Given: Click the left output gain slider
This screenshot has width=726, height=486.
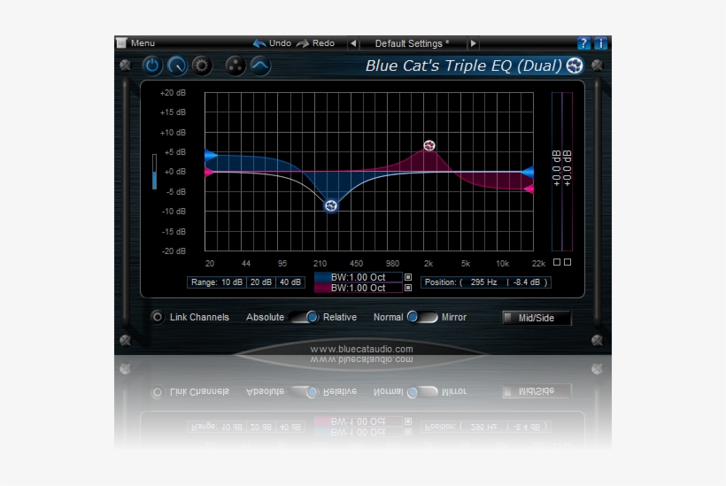Looking at the screenshot, I should [x=557, y=171].
